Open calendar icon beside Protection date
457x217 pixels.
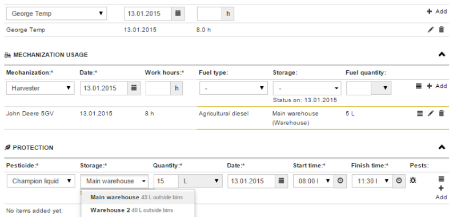pos(281,181)
